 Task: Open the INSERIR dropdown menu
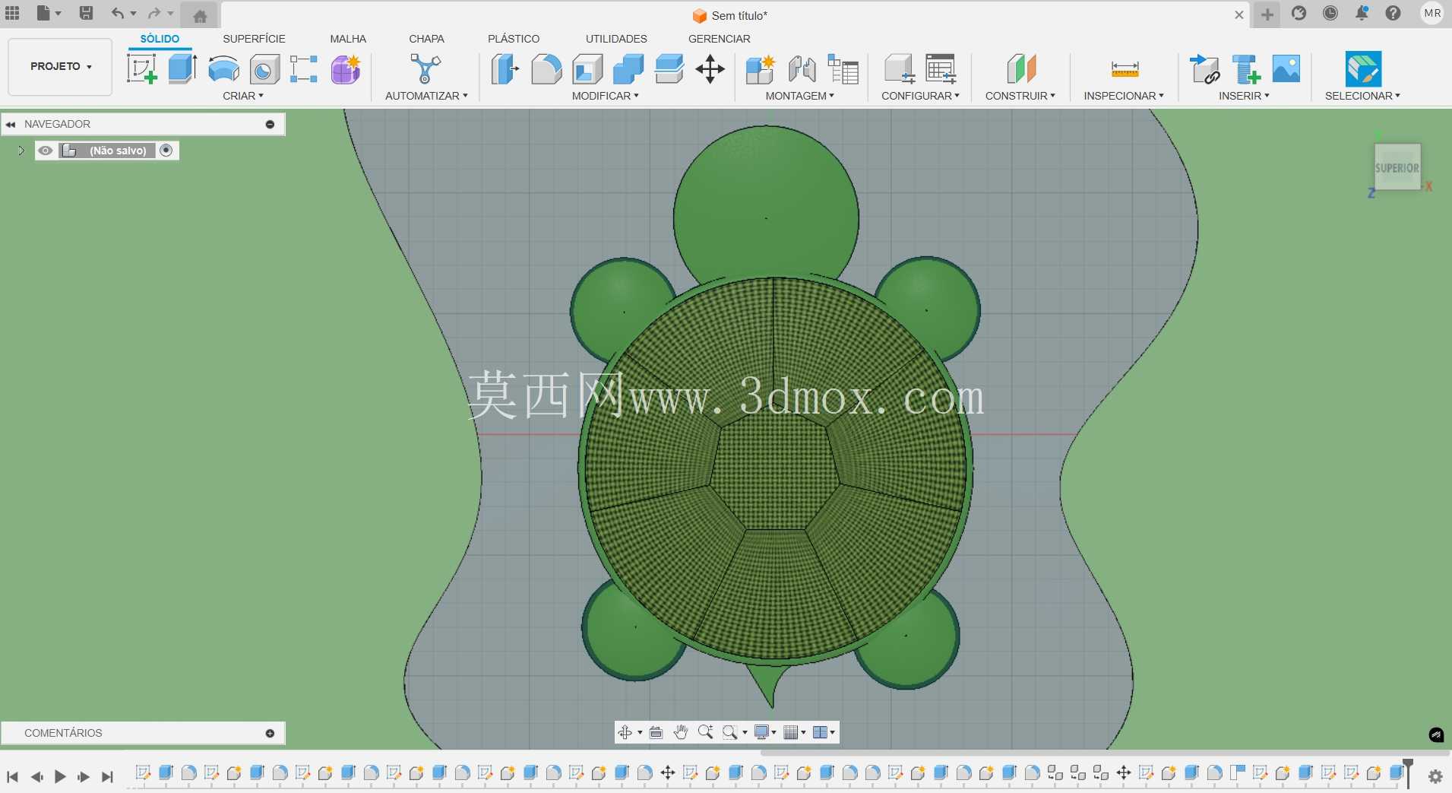point(1244,96)
